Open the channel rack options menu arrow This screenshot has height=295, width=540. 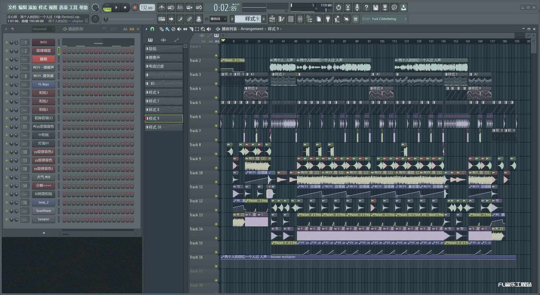[6, 29]
